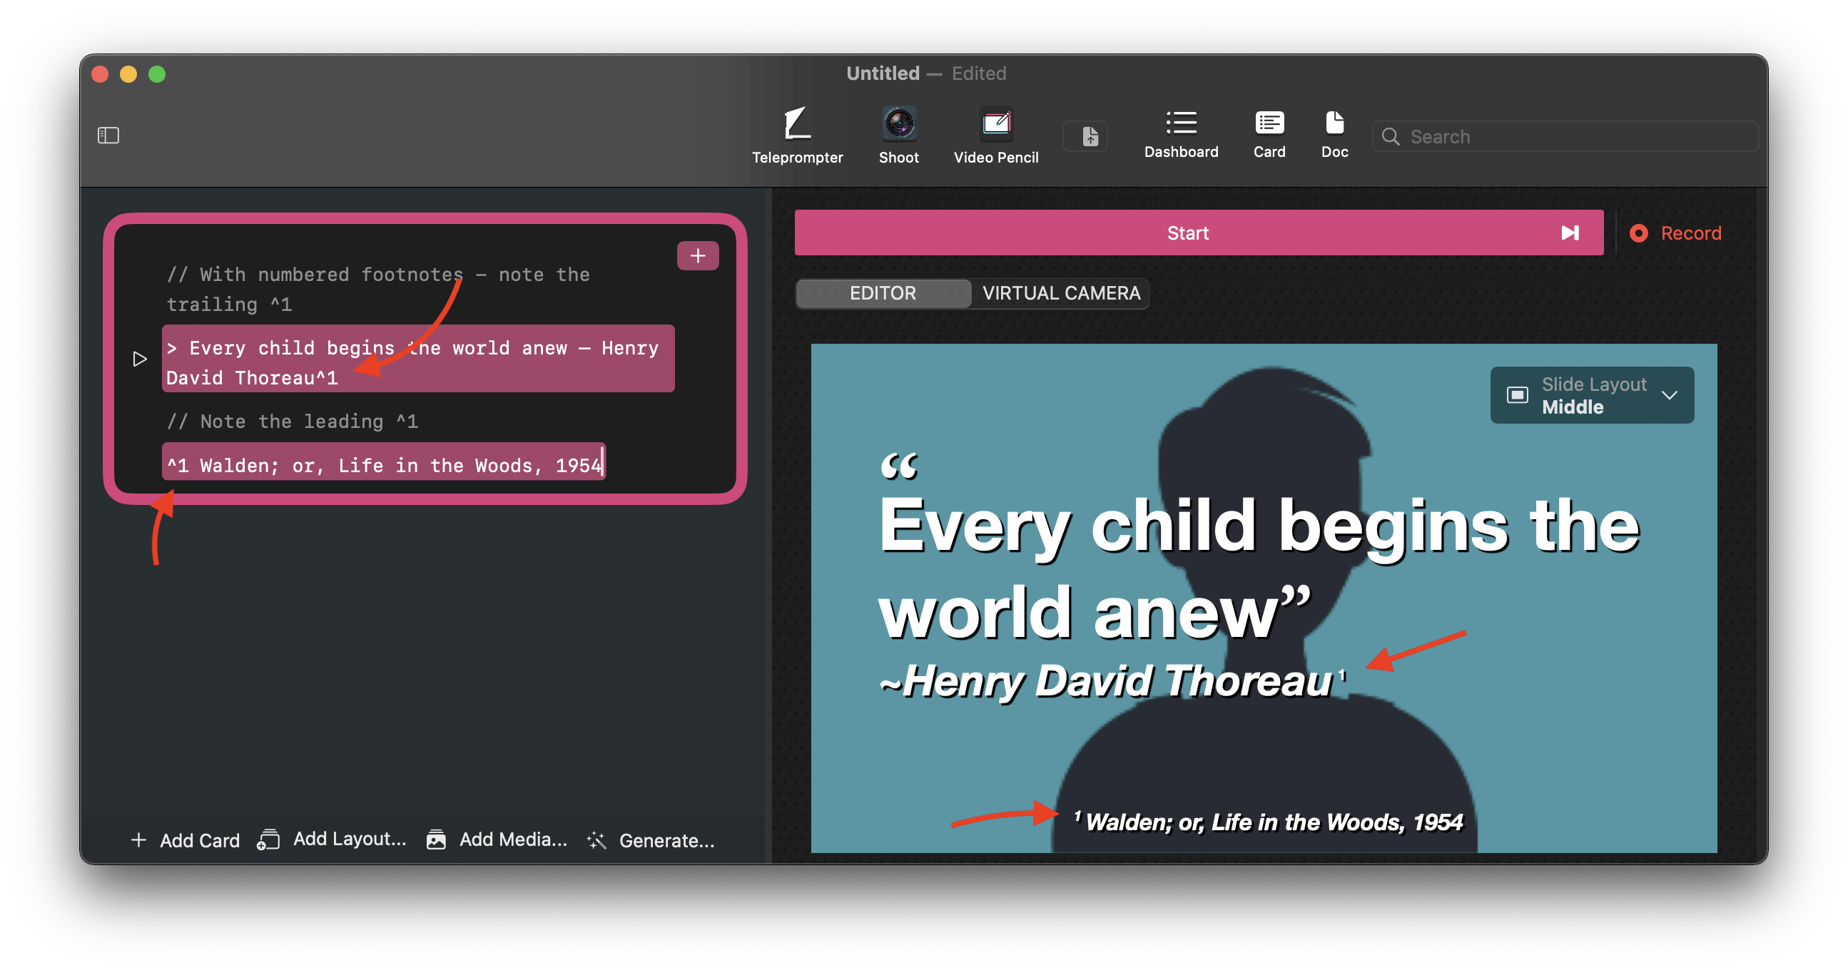Expand the card options with plus button
This screenshot has width=1848, height=970.
pyautogui.click(x=696, y=254)
